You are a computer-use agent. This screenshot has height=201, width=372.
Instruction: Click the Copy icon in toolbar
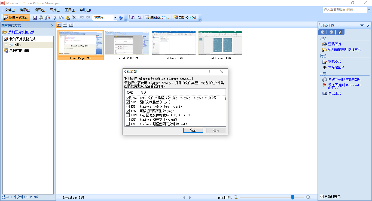click(x=62, y=18)
